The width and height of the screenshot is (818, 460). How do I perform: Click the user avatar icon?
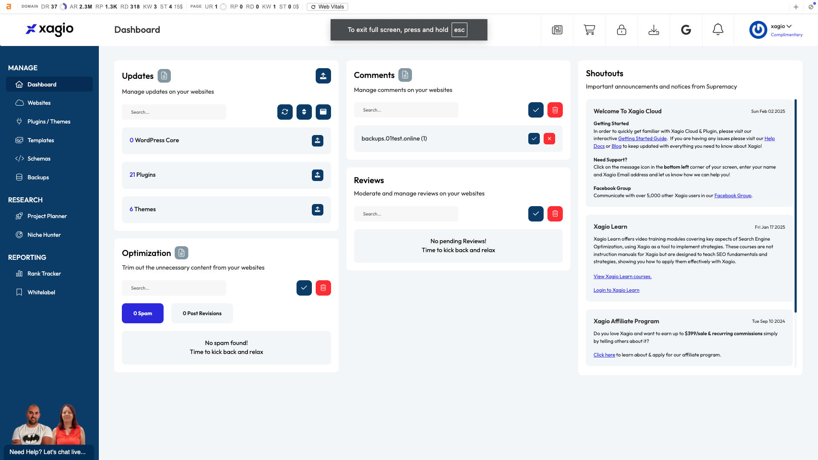(x=758, y=30)
